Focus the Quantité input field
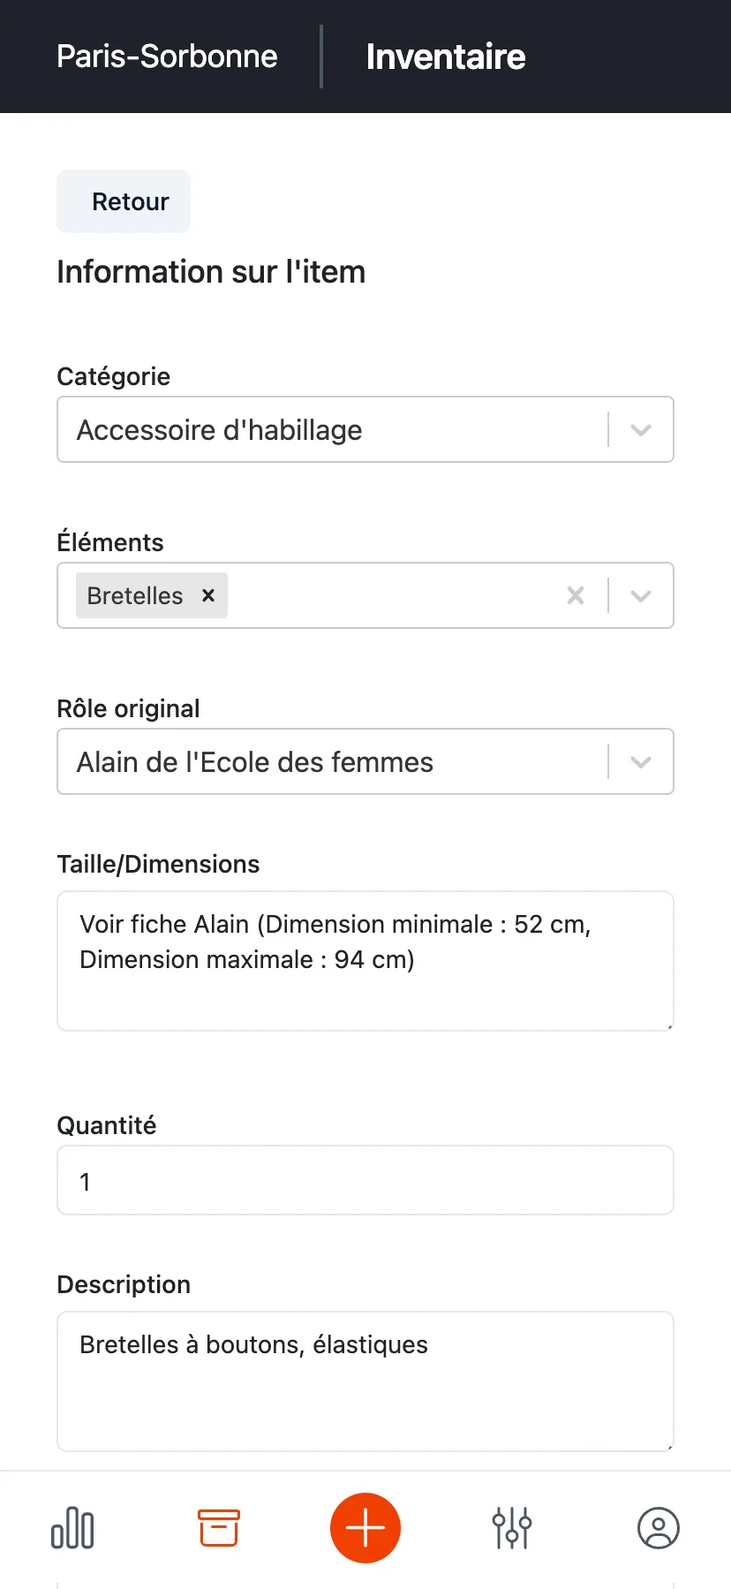 pyautogui.click(x=365, y=1181)
